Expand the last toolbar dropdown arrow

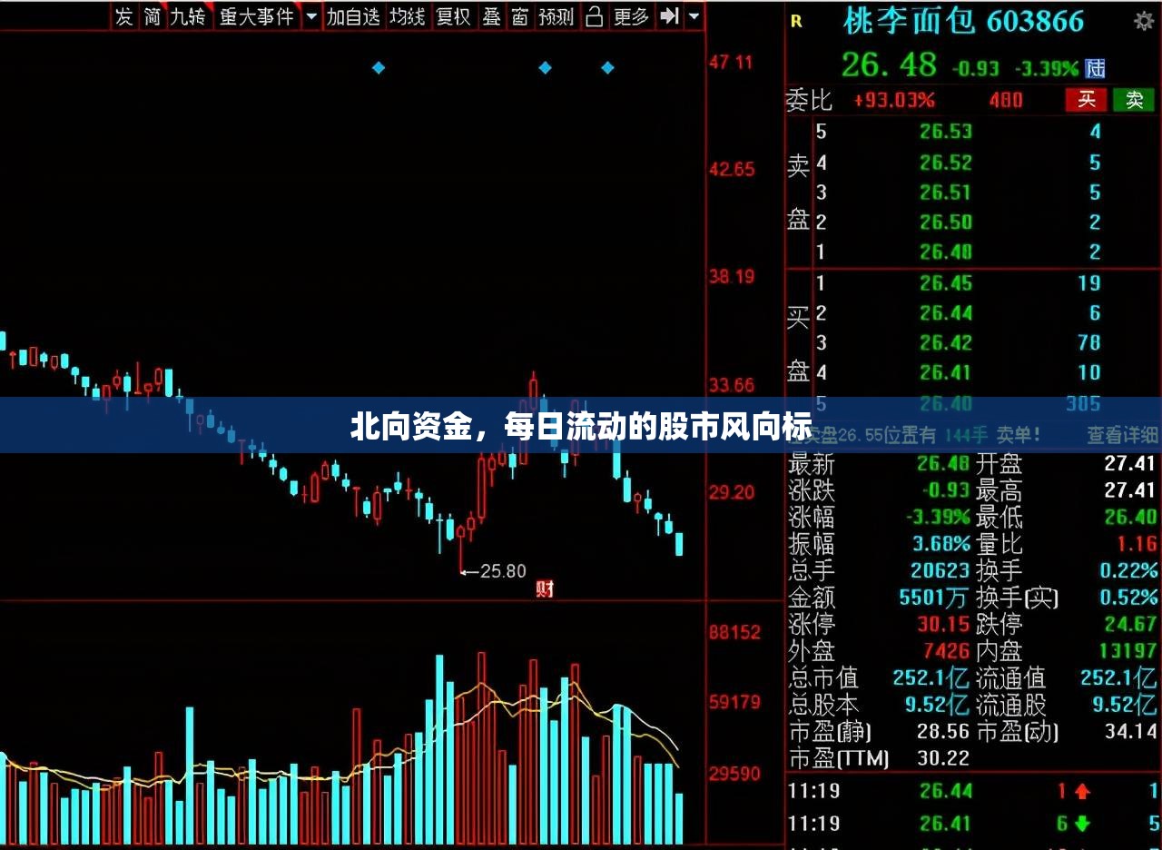point(694,15)
